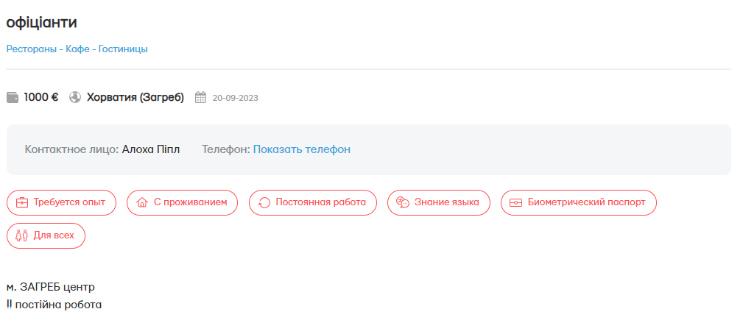Select the Требуется опыт tag
This screenshot has width=743, height=323.
61,202
